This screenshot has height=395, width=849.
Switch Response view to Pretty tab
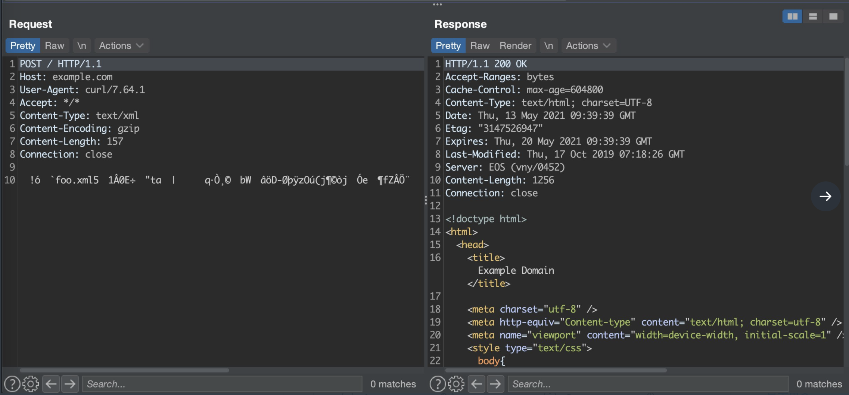pos(448,46)
